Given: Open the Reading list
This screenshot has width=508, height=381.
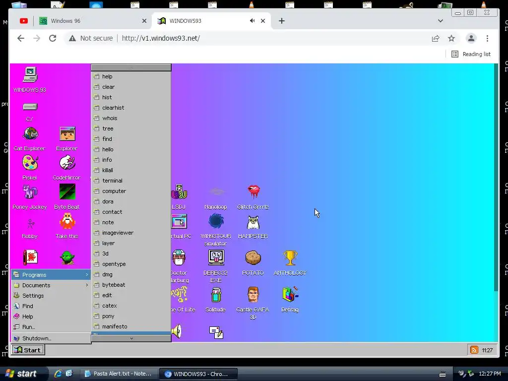Looking at the screenshot, I should [x=471, y=54].
